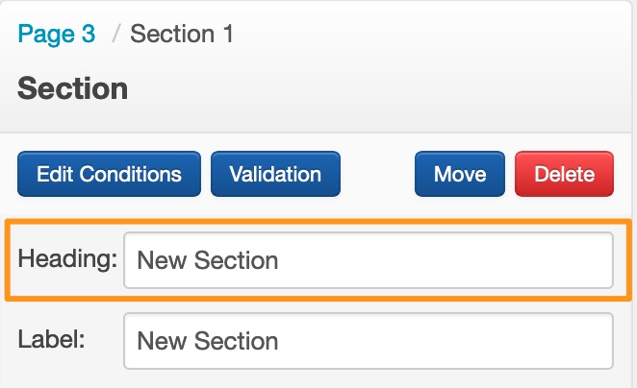637x388 pixels.
Task: Click the 'Heading:' field label
Action: click(67, 259)
